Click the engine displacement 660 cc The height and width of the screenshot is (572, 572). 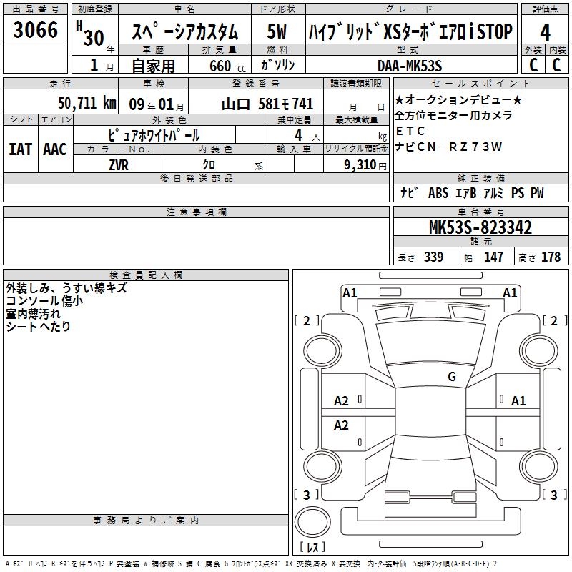(227, 66)
